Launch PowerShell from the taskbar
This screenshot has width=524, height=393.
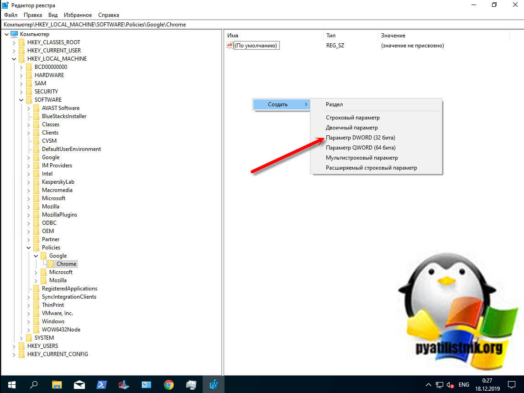pos(102,385)
